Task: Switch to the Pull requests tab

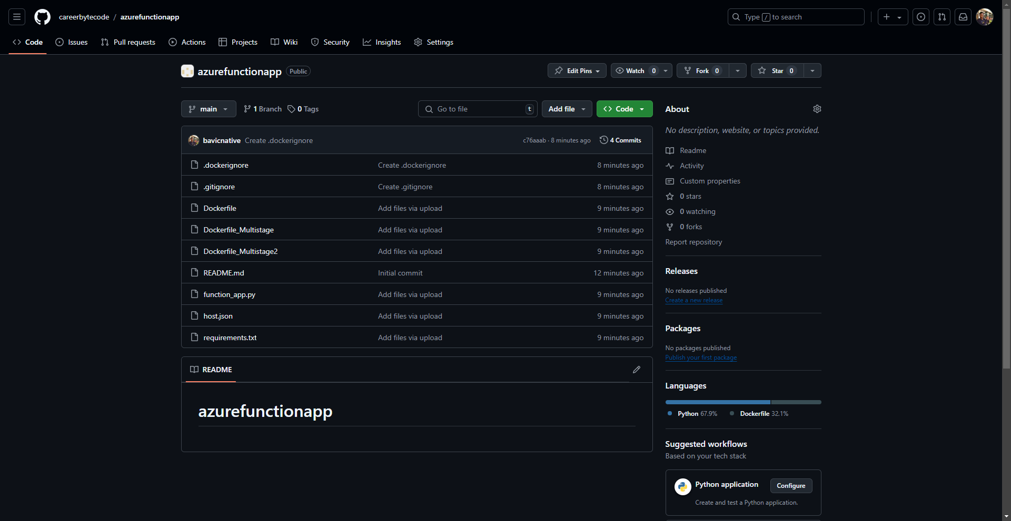Action: coord(128,42)
